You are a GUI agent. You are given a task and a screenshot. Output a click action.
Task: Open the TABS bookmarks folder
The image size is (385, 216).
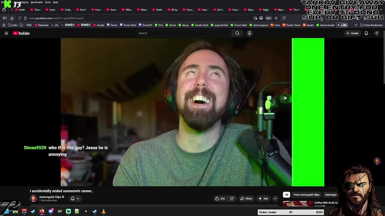click(26, 25)
